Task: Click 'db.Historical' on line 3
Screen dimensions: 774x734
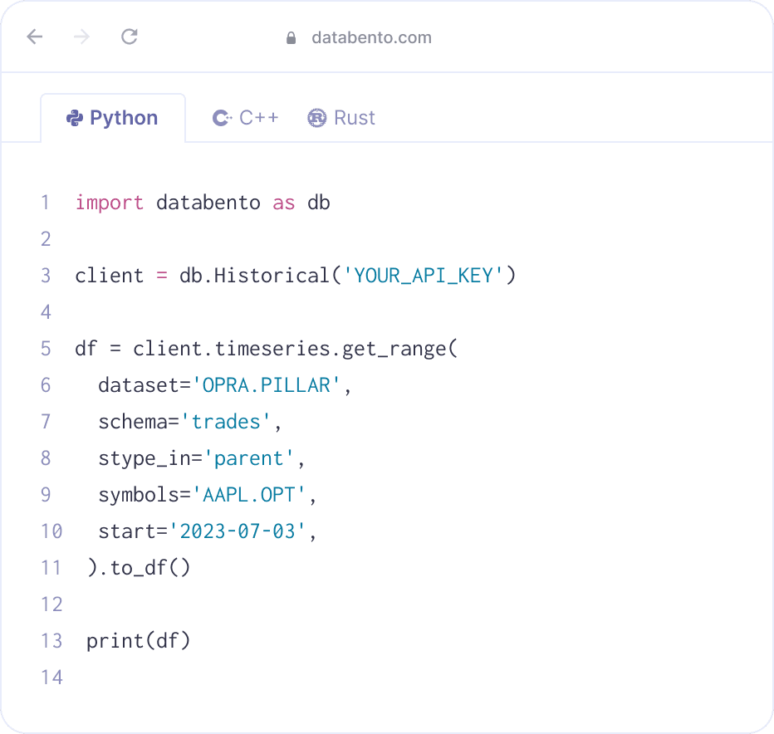Action: [x=254, y=276]
